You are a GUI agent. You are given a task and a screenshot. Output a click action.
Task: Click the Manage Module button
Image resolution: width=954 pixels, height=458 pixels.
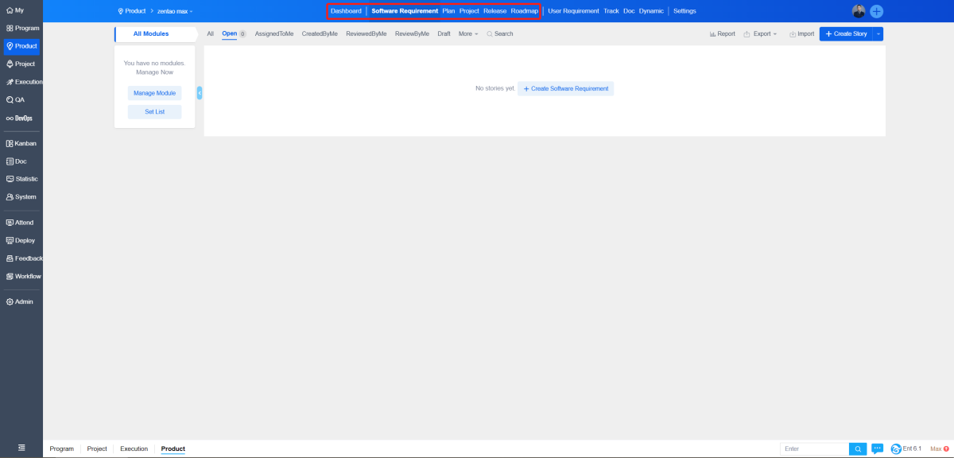tap(155, 93)
